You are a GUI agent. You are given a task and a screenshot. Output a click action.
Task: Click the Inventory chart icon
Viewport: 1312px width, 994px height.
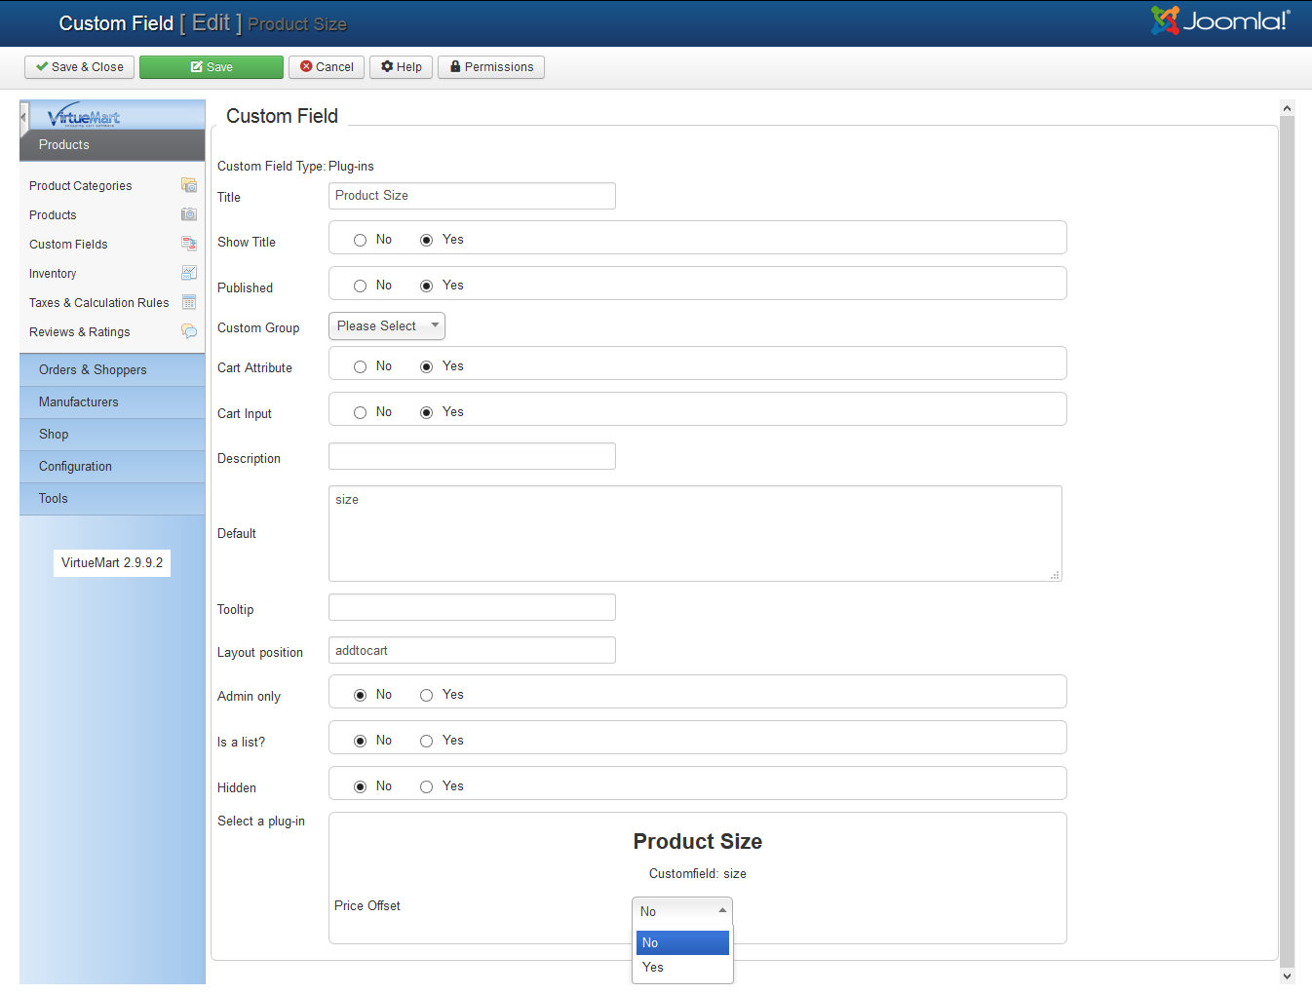189,273
